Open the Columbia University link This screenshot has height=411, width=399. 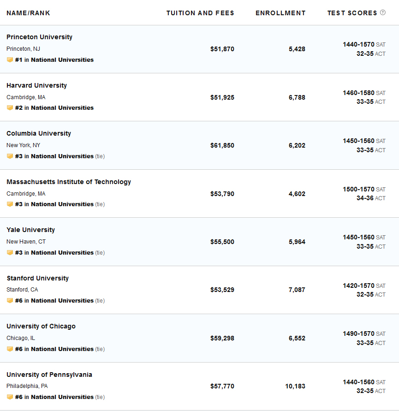[x=39, y=133]
